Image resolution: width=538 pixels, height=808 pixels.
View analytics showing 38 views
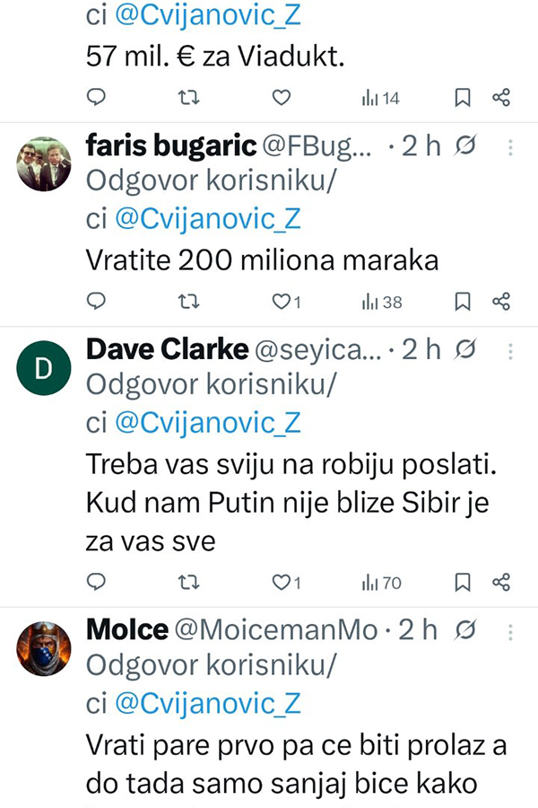click(381, 301)
